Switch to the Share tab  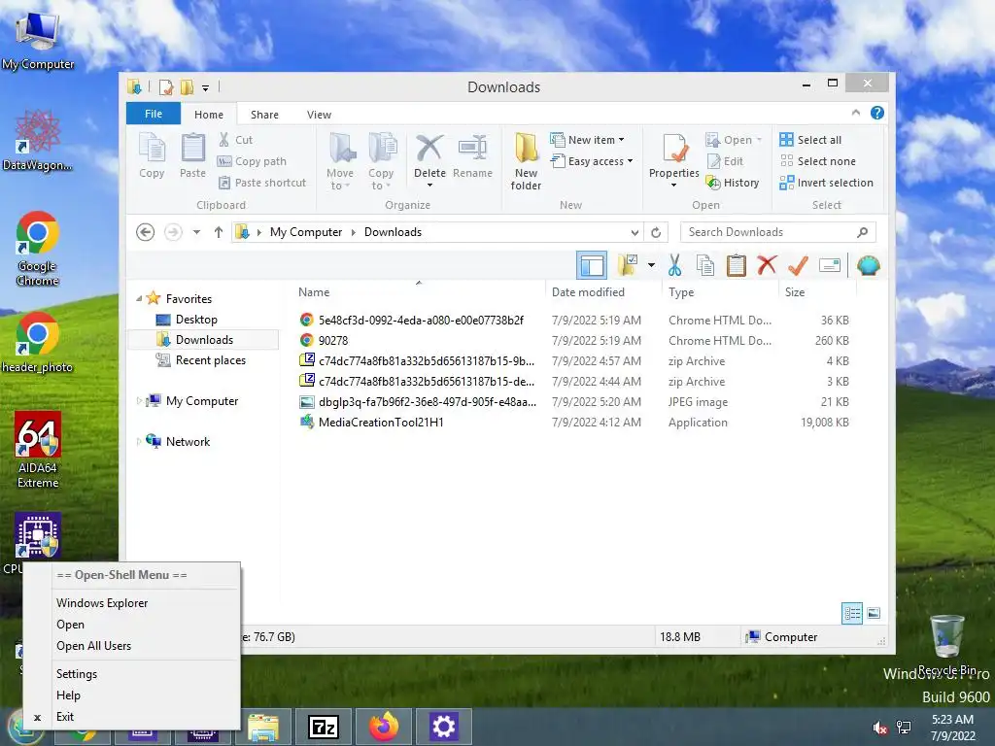[264, 115]
